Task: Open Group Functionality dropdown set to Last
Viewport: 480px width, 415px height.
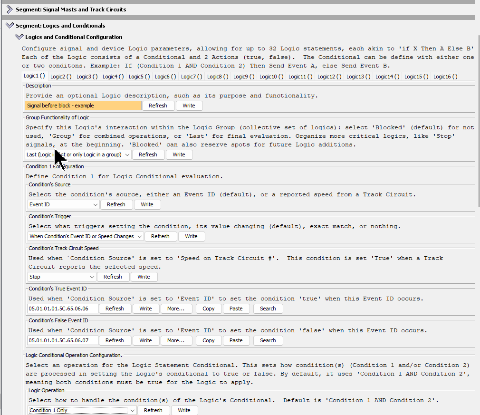Action: coord(78,154)
